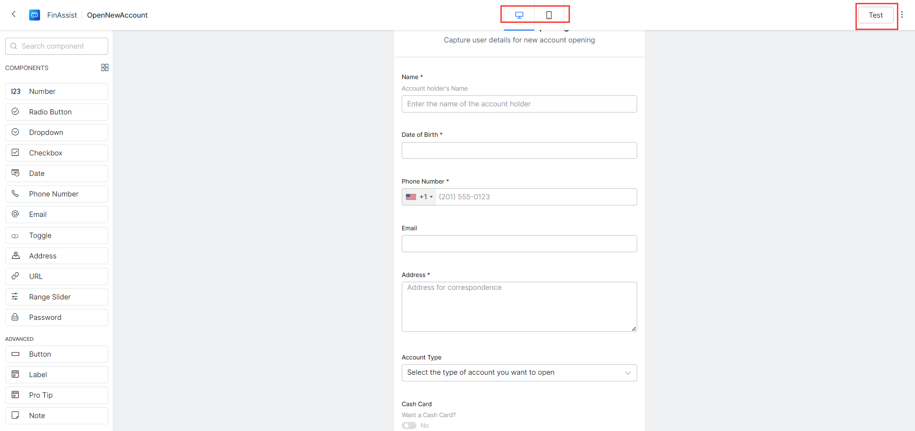This screenshot has width=915, height=431.
Task: Click the Test button
Action: pos(875,15)
